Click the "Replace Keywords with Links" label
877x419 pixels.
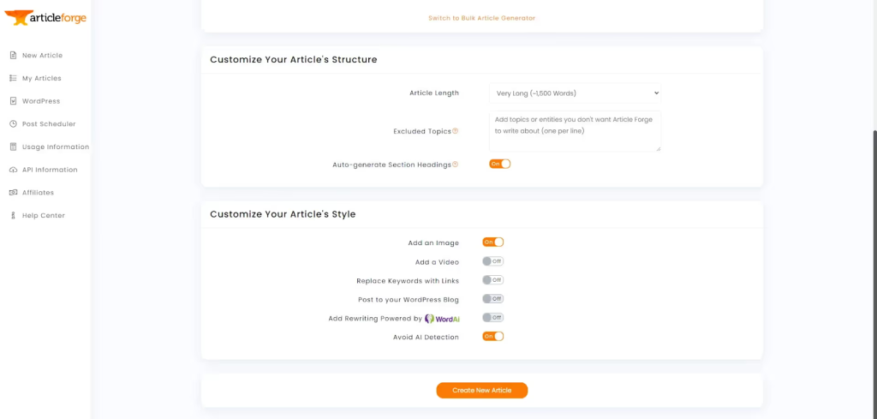(408, 281)
